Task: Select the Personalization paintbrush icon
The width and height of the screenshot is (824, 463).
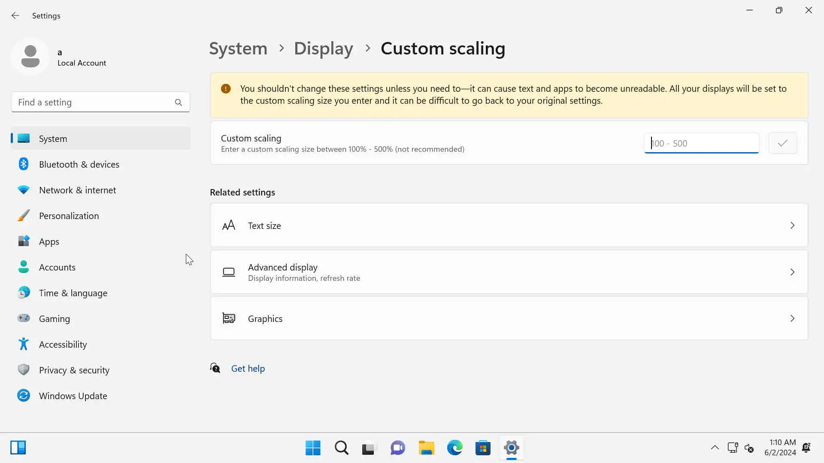Action: [24, 216]
